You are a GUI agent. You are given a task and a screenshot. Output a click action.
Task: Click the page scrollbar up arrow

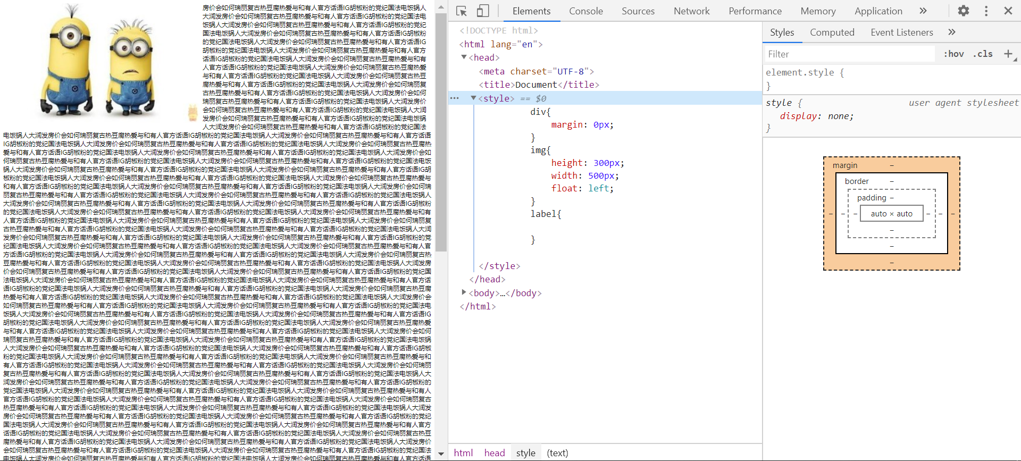point(441,6)
